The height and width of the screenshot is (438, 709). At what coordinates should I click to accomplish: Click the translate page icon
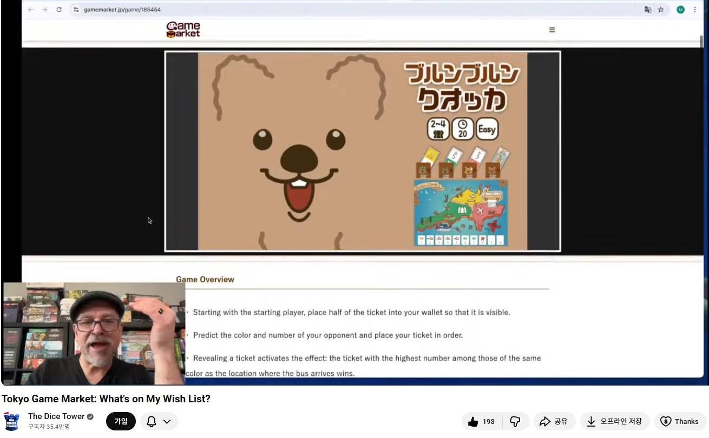(x=648, y=10)
